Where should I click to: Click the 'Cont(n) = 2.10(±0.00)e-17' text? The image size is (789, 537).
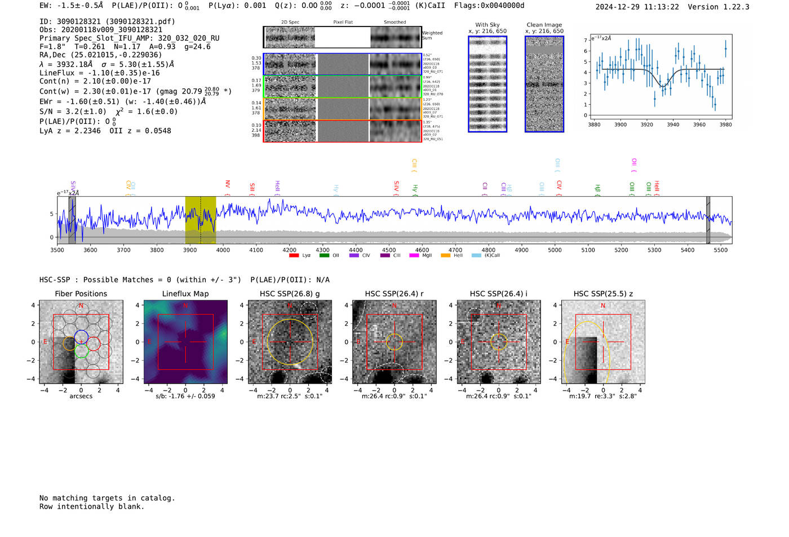[x=95, y=81]
